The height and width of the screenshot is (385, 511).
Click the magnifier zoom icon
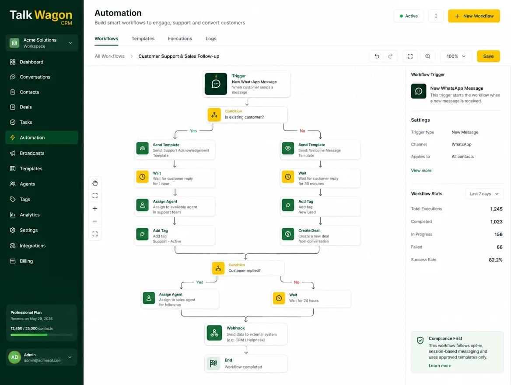[x=428, y=56]
